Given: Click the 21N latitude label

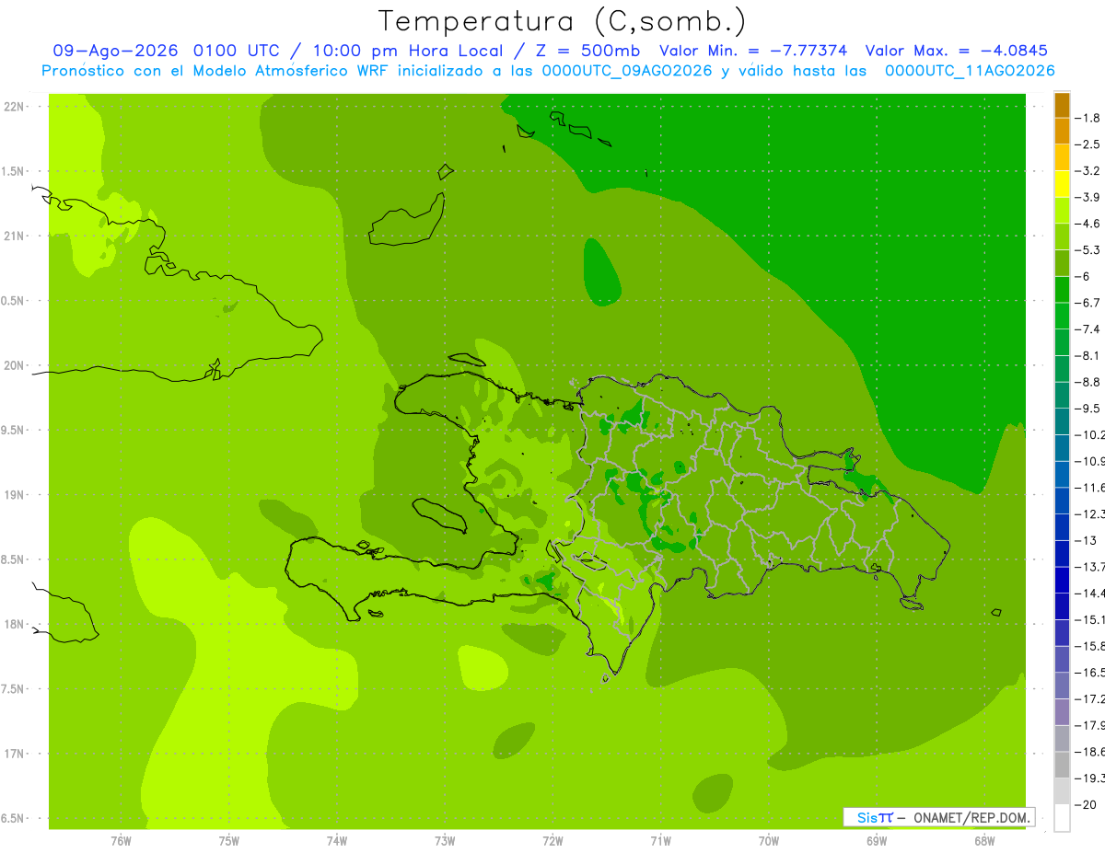Looking at the screenshot, I should [16, 236].
